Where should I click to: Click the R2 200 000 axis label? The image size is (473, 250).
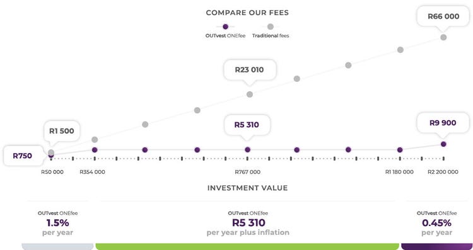click(x=443, y=172)
